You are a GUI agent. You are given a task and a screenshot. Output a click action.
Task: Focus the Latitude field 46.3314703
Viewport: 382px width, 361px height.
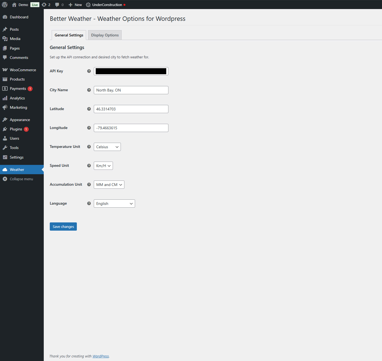click(131, 109)
